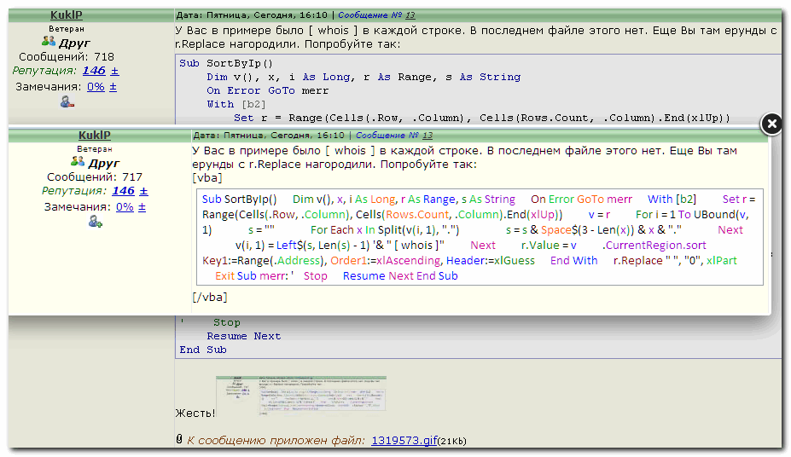
Task: Open the screenshot thumbnail above Жесть!
Action: (300, 396)
